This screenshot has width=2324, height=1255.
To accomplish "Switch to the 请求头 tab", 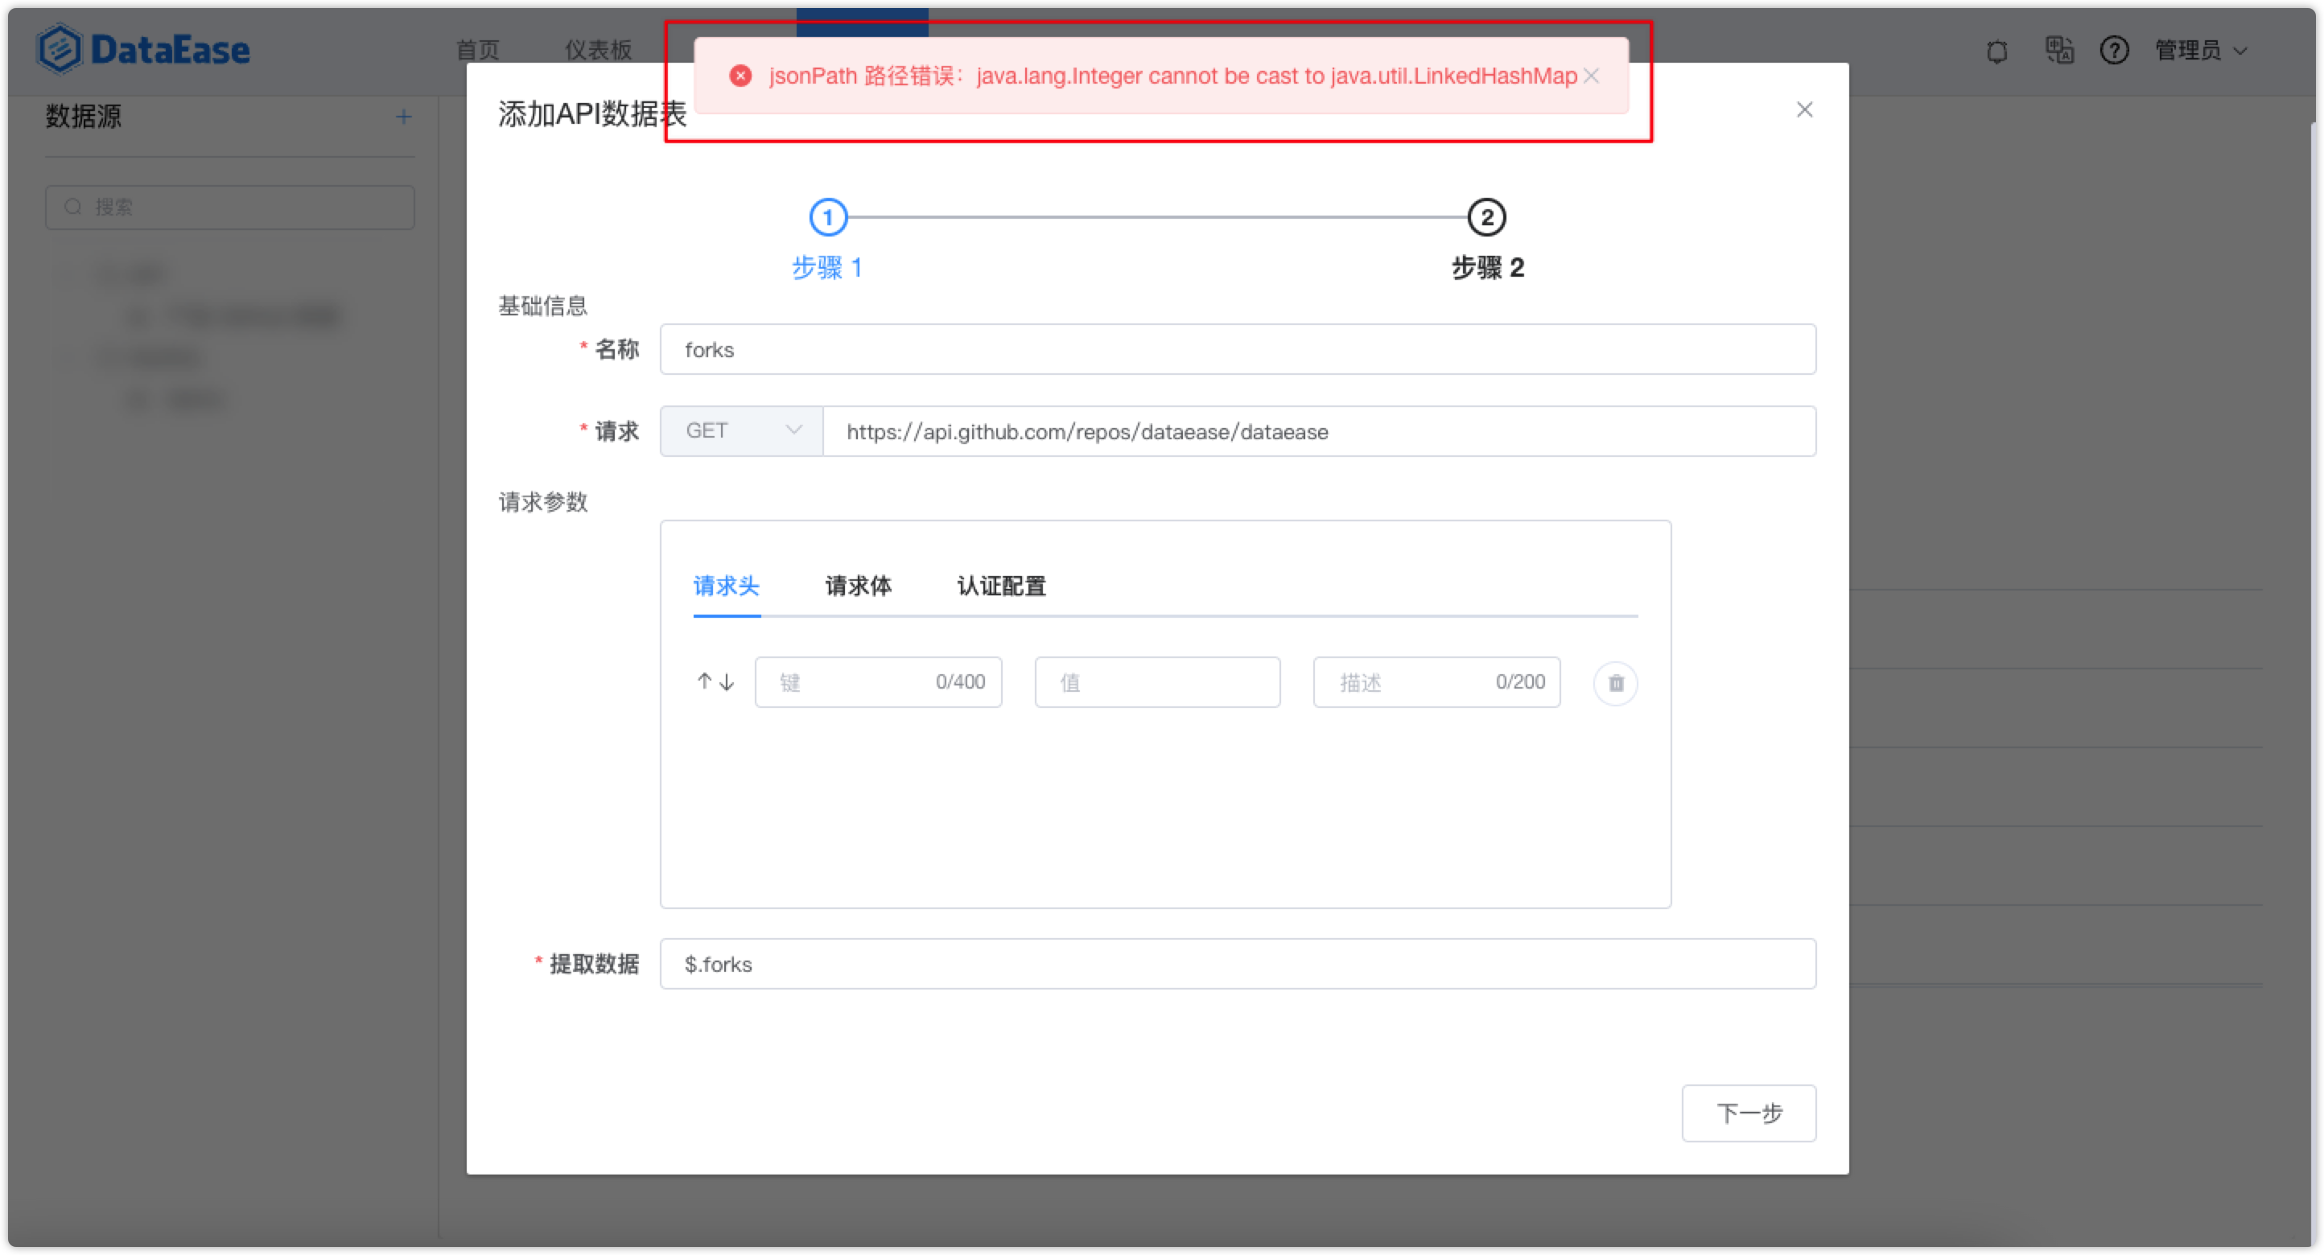I will [726, 586].
